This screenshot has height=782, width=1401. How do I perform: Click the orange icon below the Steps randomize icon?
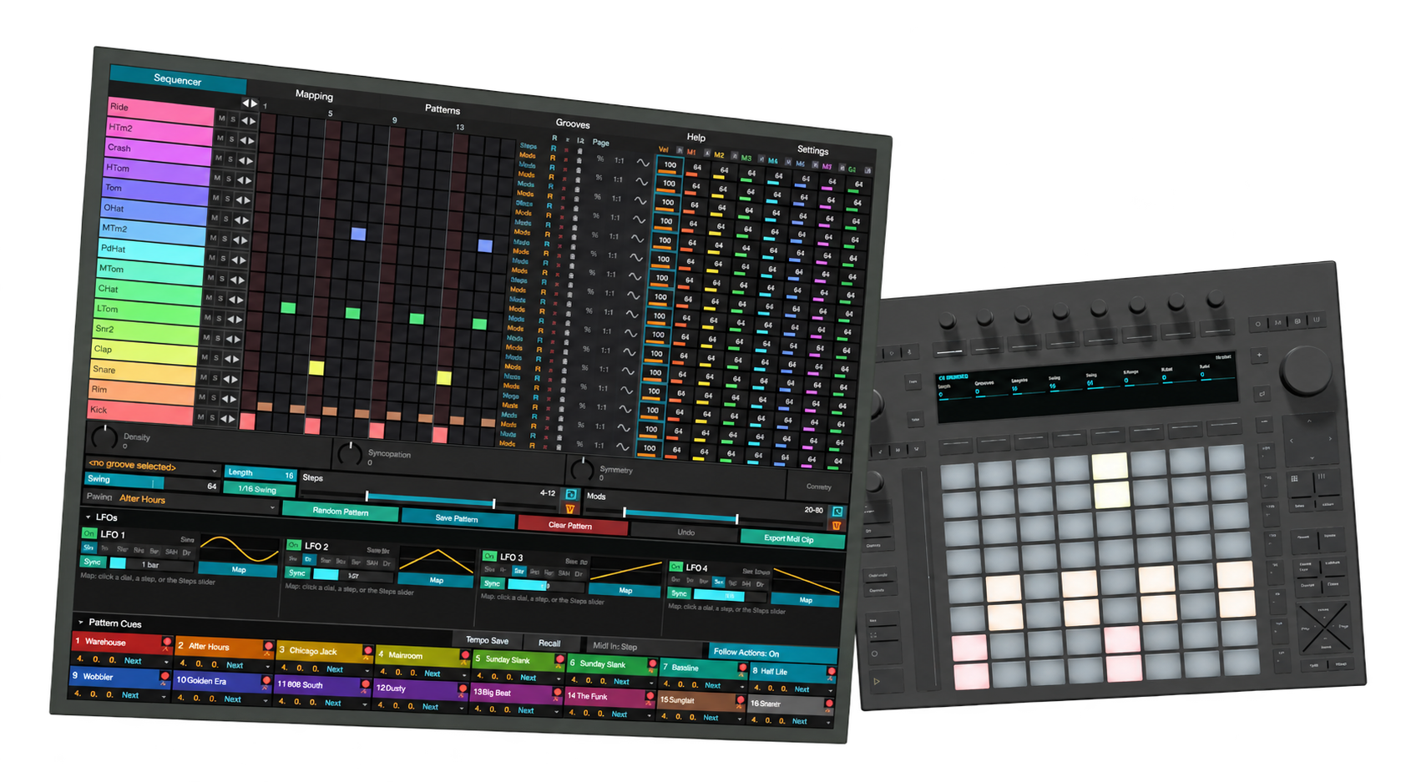click(x=570, y=508)
